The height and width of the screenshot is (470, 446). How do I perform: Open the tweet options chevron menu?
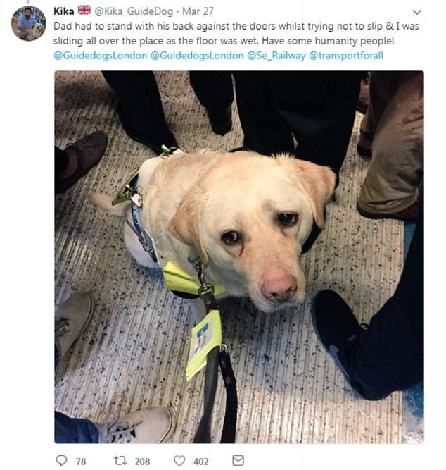[x=416, y=12]
